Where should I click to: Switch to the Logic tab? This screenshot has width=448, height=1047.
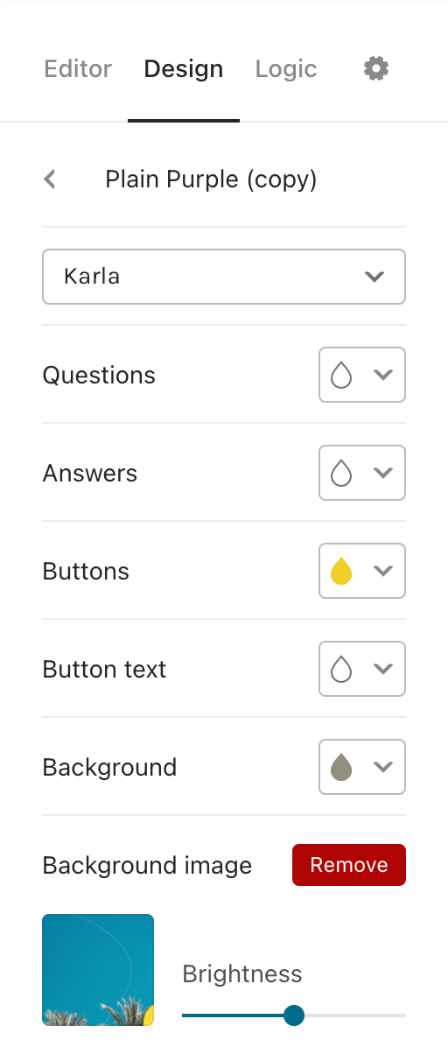286,69
